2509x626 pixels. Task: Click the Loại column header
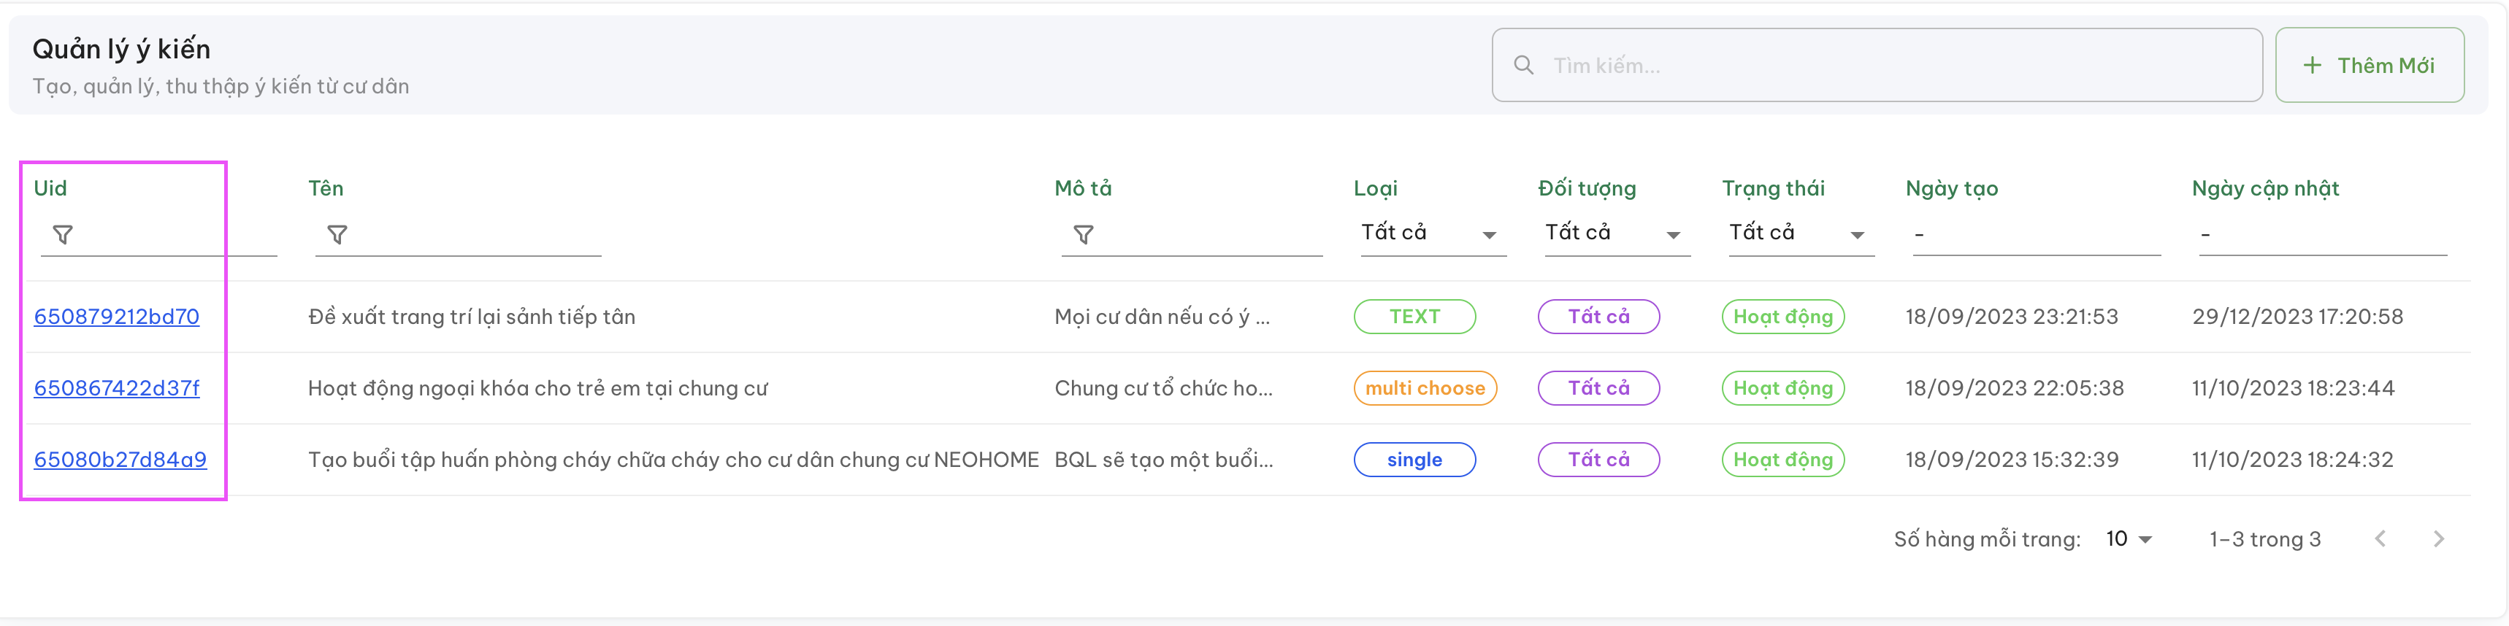1375,188
